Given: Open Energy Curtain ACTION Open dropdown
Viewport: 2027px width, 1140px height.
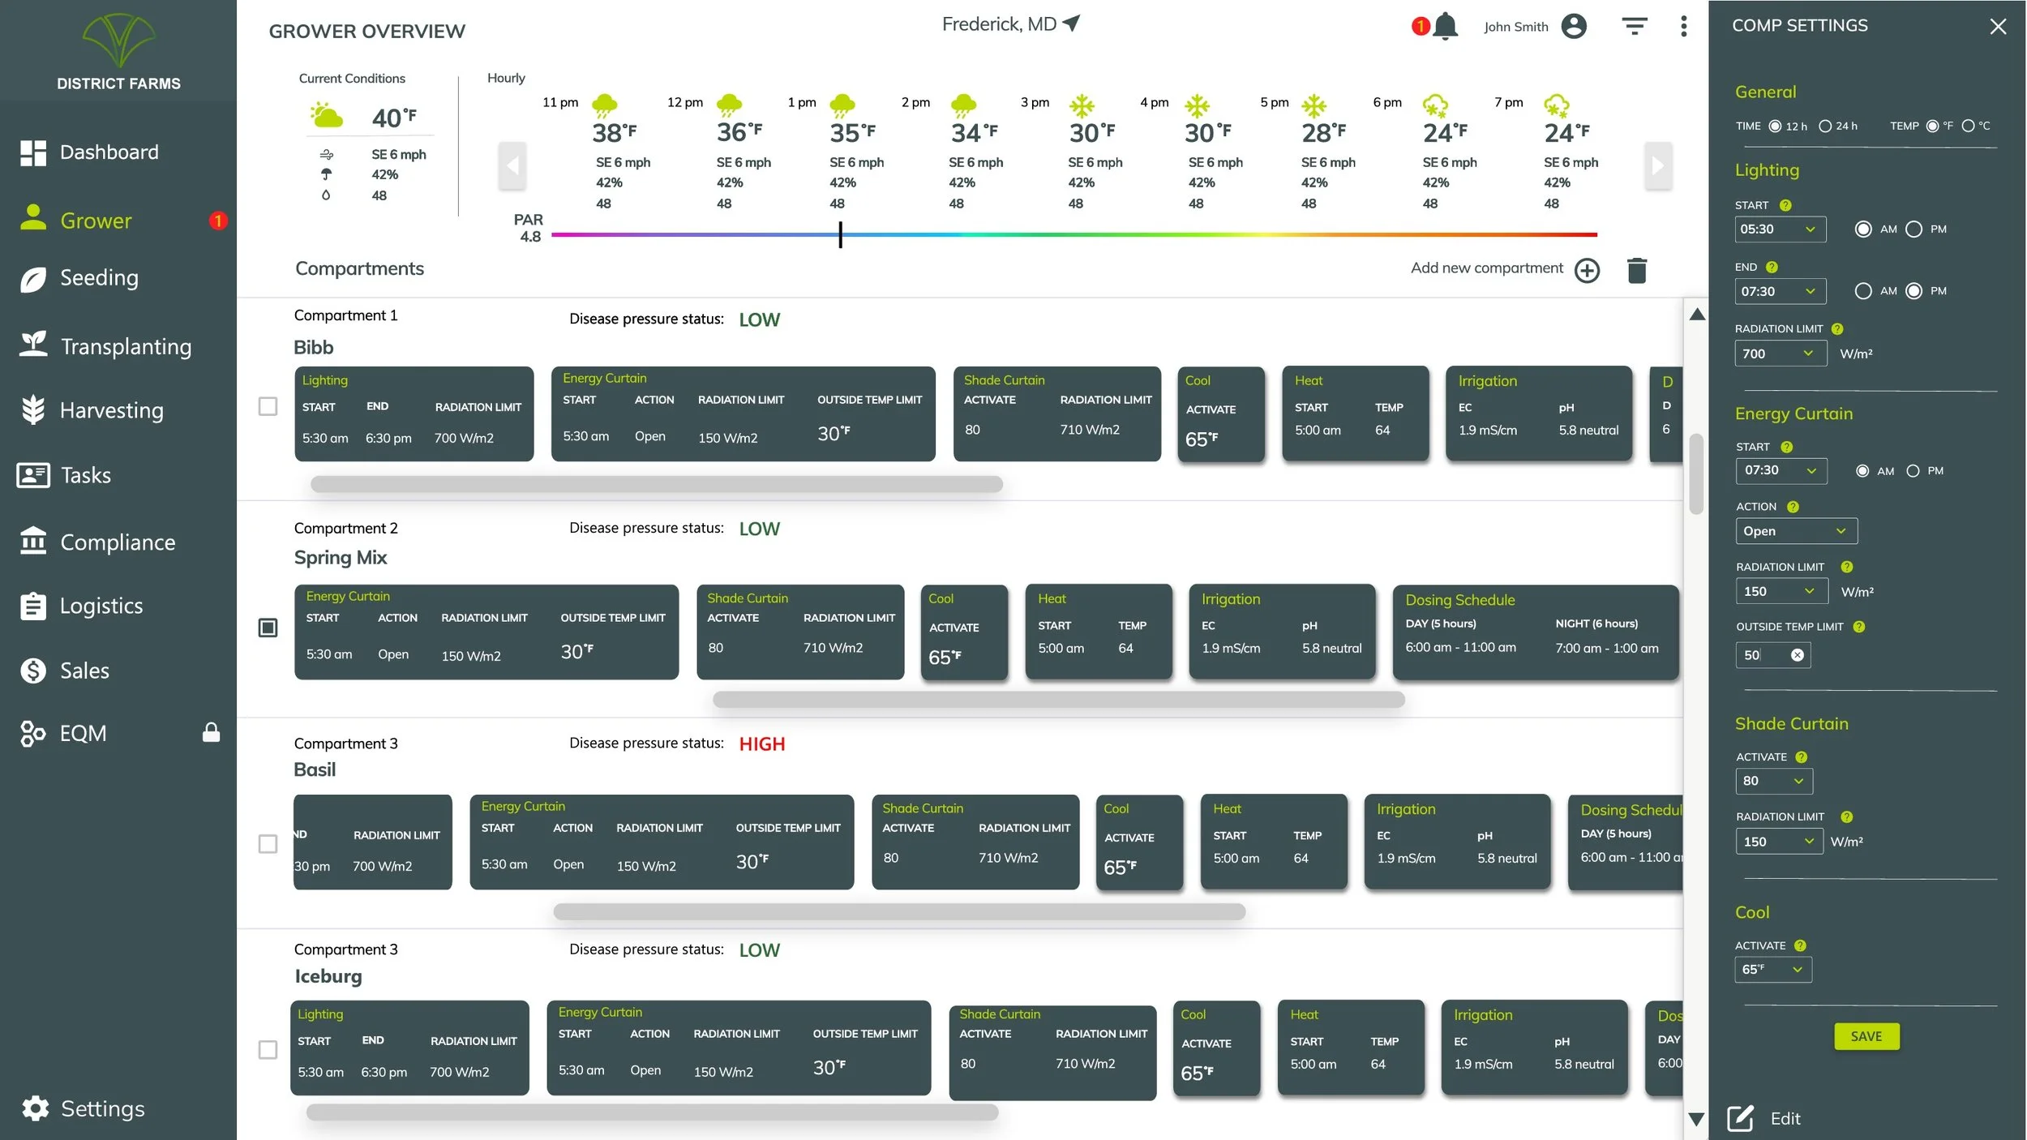Looking at the screenshot, I should click(1797, 531).
